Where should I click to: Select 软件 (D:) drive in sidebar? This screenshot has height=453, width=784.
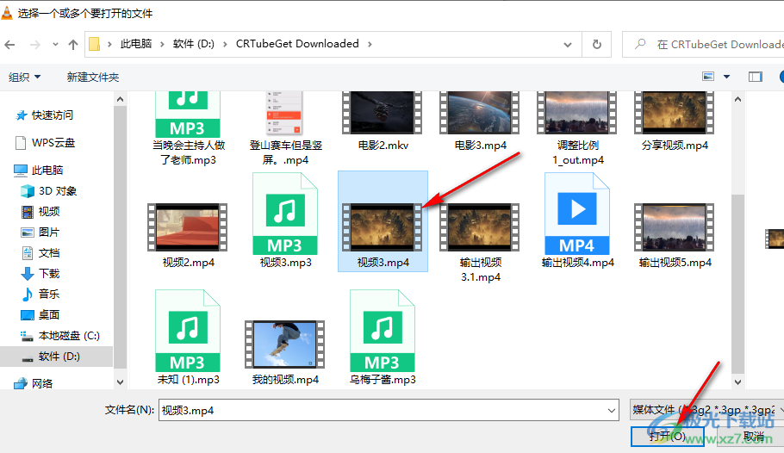coord(59,357)
